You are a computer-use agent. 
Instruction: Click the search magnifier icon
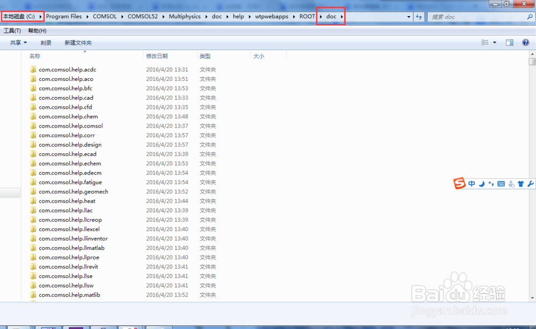tap(530, 17)
